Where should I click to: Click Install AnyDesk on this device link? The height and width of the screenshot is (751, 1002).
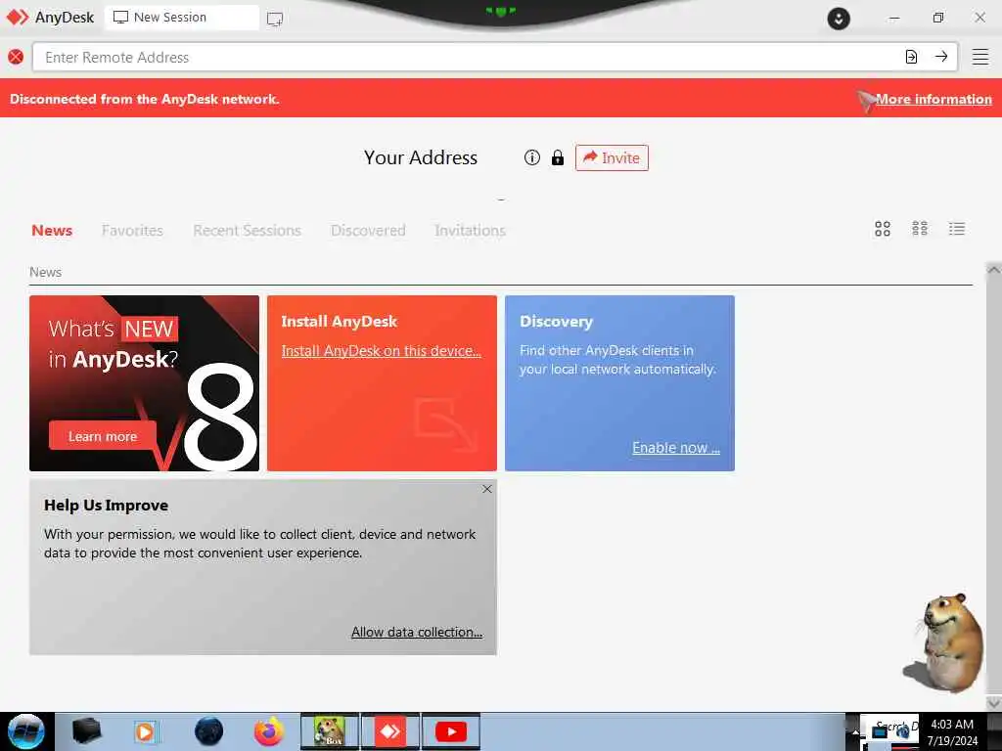(x=381, y=351)
